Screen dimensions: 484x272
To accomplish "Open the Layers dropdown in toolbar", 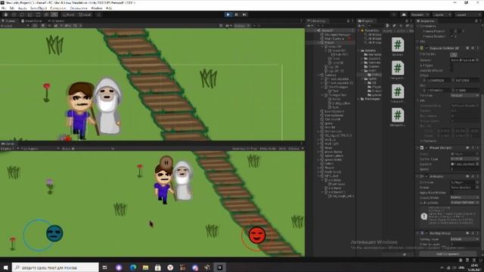I will tap(442, 14).
